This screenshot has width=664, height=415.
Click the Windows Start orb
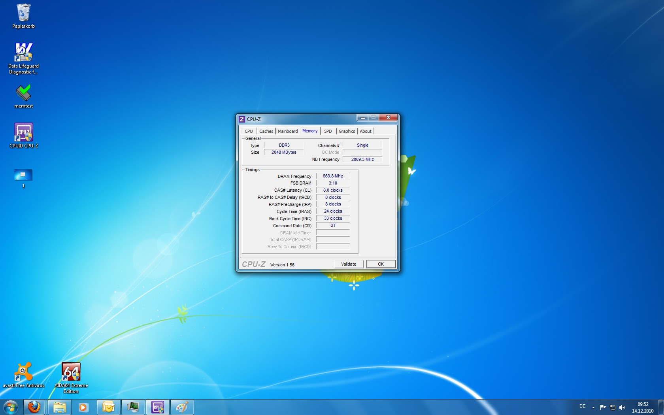coord(11,407)
